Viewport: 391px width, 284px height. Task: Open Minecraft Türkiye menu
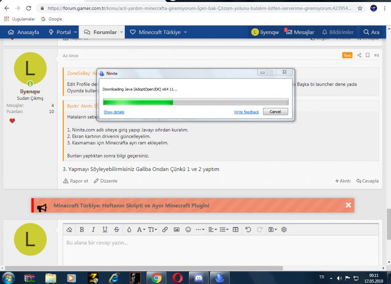pos(155,32)
